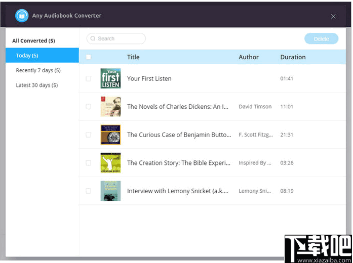Screen dimensions: 353x263
Task: Check the box for Your First Listen
Action: pyautogui.click(x=89, y=78)
